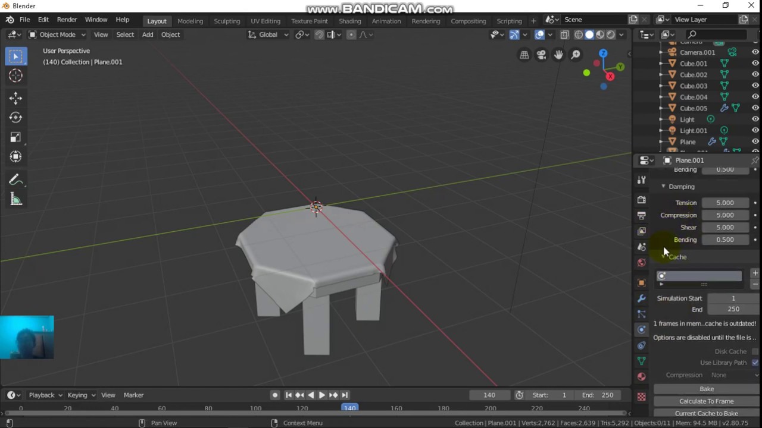Hide Cube.001 with its eye icon

tap(755, 64)
